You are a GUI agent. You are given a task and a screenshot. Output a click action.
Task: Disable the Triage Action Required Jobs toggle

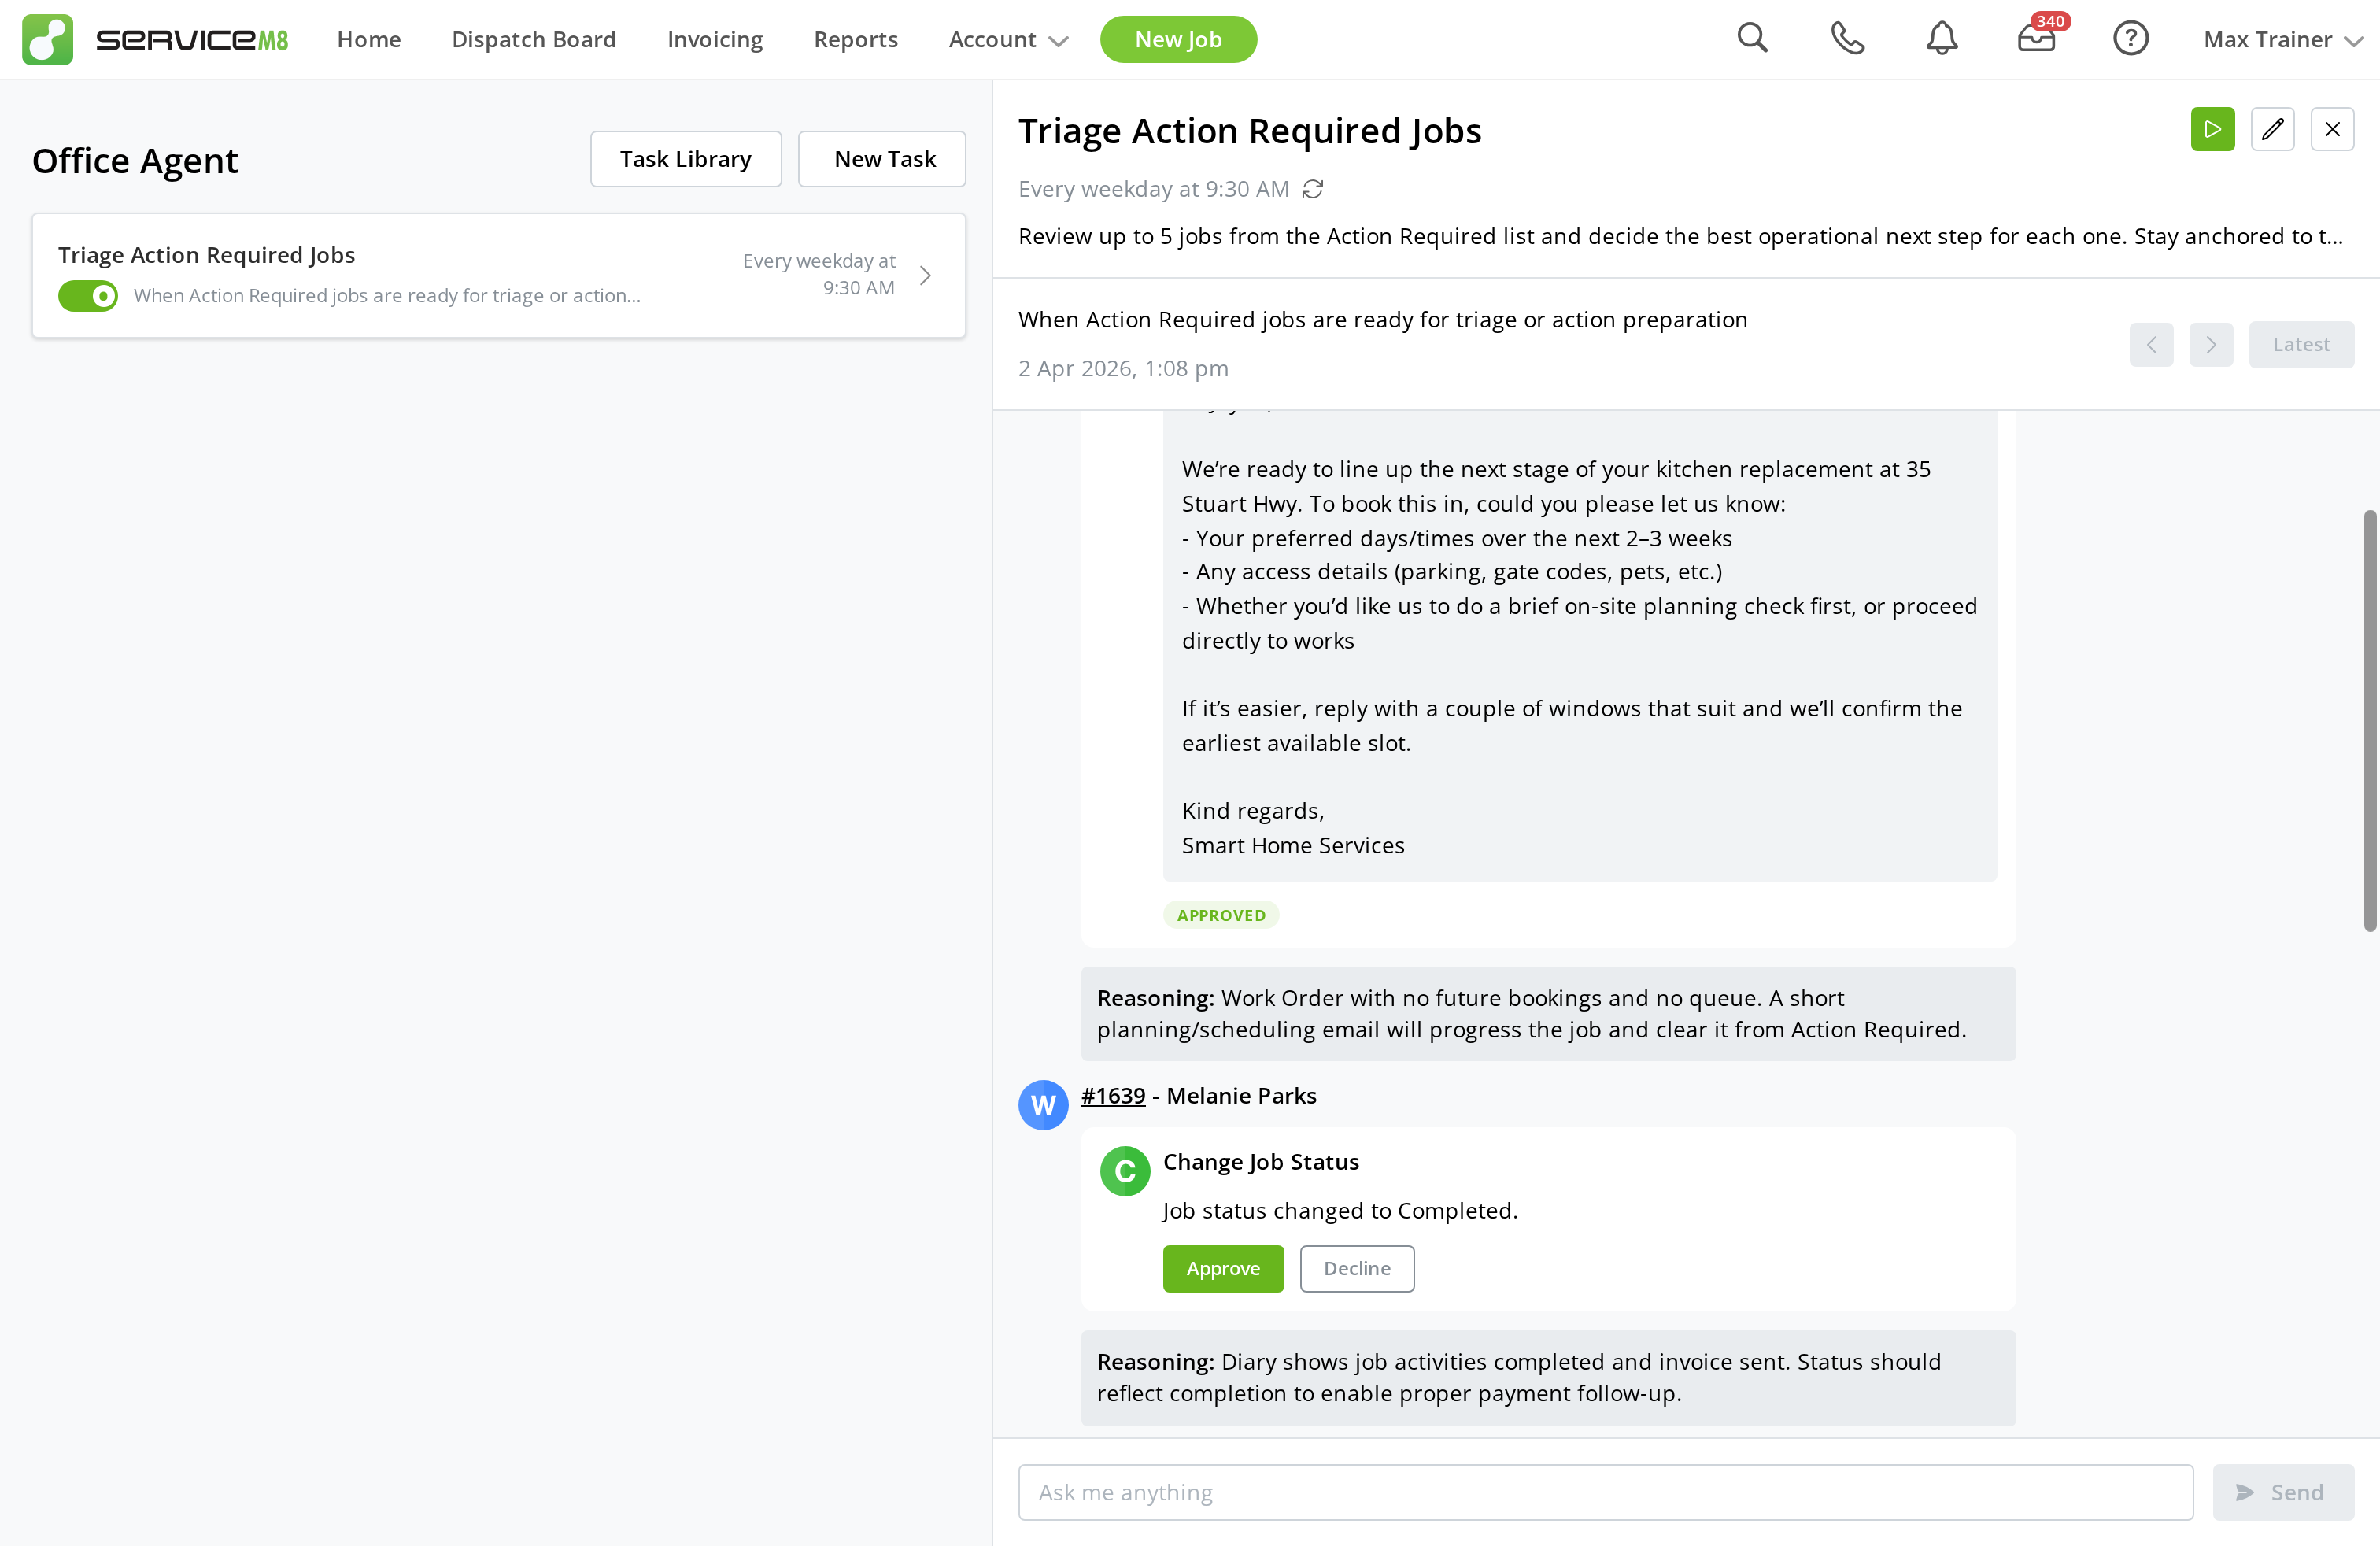pos(88,295)
